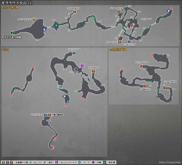Click the blue silver chest icon in legend

coord(7,162)
